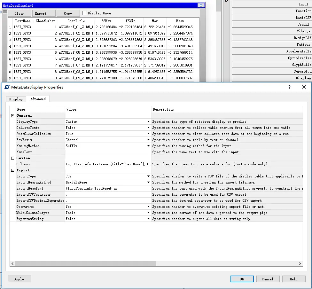Open the DisplayType dropdown
This screenshot has height=289, width=312.
click(x=148, y=121)
